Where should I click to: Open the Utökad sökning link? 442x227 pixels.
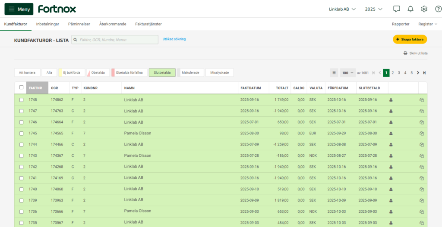click(174, 39)
